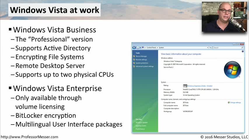
Task: Click the shield icon beside Change settings
Action: (229, 102)
